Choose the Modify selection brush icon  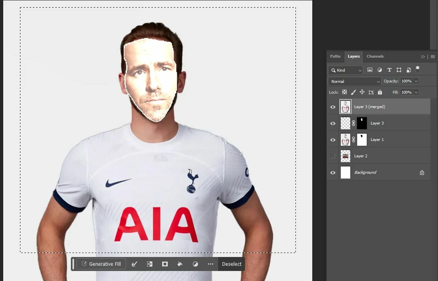coord(135,264)
